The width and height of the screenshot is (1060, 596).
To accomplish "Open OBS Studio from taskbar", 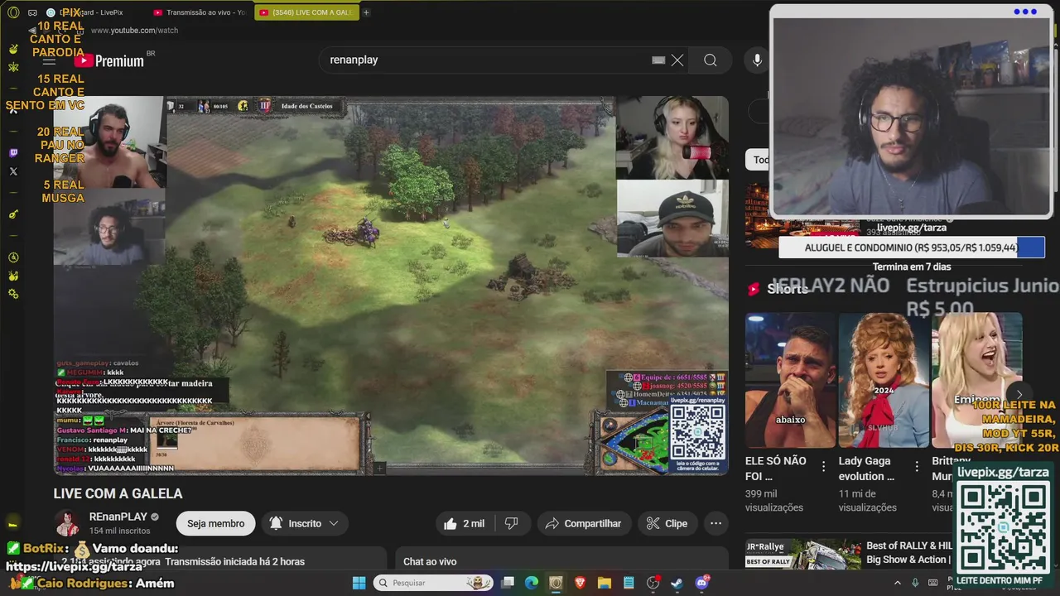I will click(653, 583).
